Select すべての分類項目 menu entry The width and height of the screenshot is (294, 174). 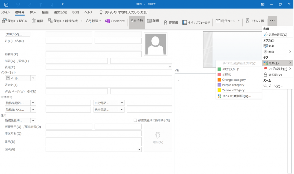236,96
